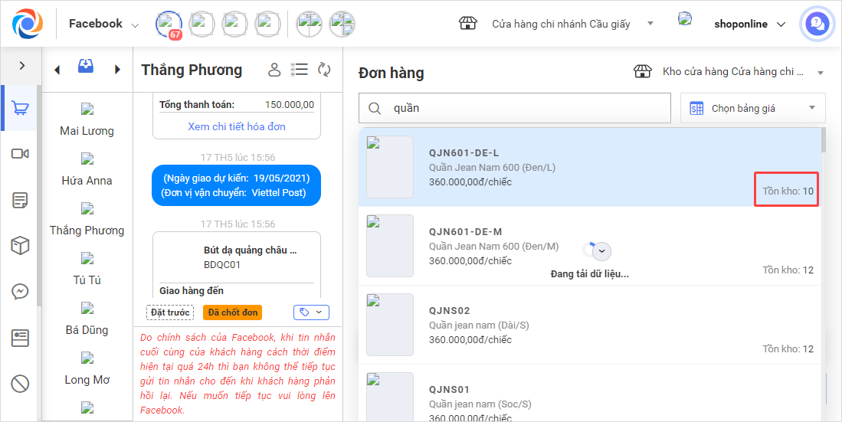Viewport: 842px width, 422px height.
Task: Click the Đã chốt đơn tag
Action: (x=232, y=312)
